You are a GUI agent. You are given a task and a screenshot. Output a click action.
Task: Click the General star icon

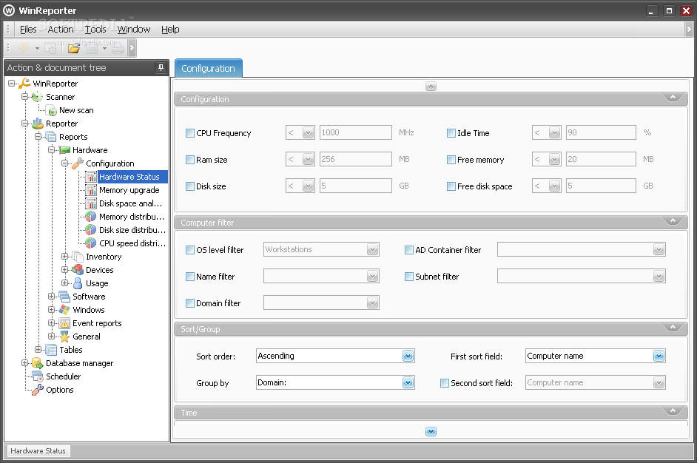click(64, 337)
